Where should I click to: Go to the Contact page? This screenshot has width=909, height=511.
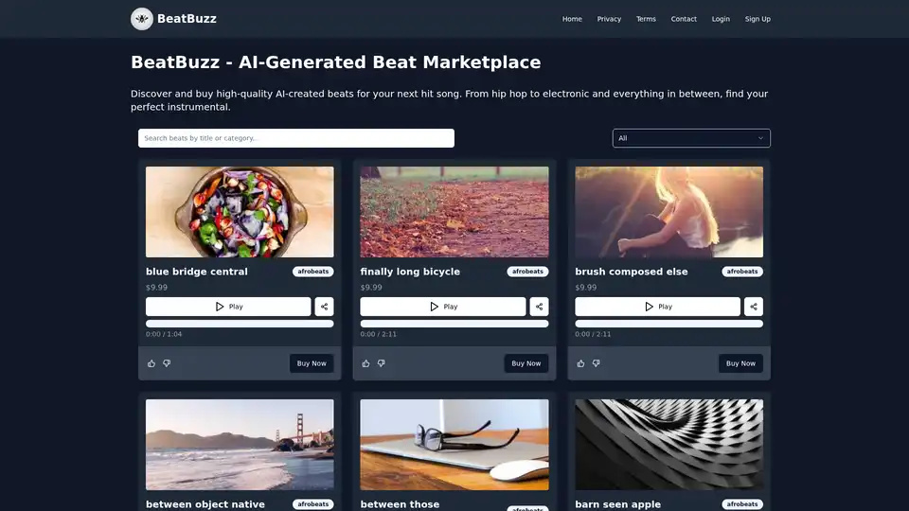(x=684, y=19)
